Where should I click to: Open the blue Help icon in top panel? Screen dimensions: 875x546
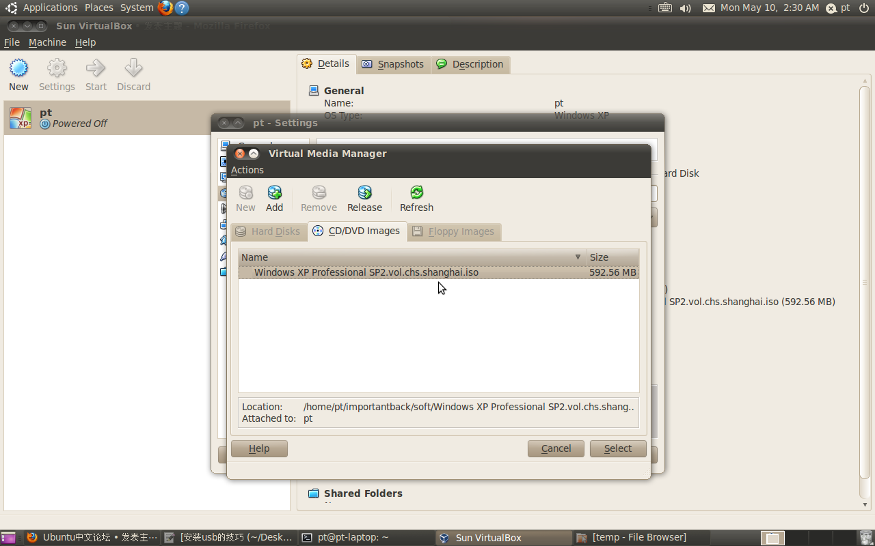click(181, 8)
